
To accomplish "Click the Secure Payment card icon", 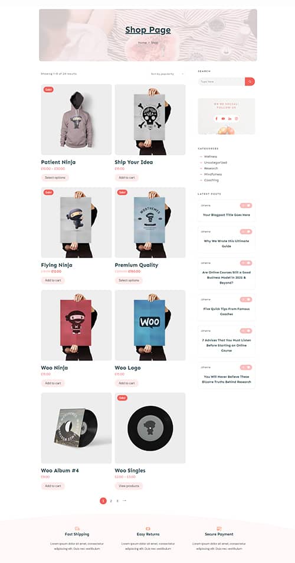I will (x=219, y=528).
